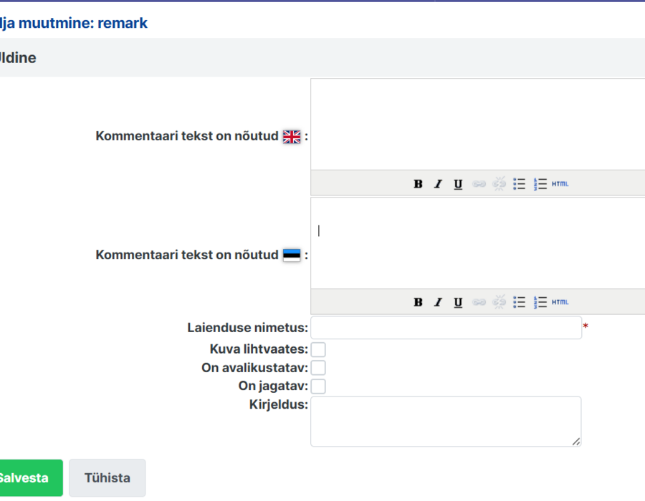Viewport: 645px width, 501px height.
Task: Apply underline in the English comment toolbar
Action: click(x=458, y=184)
